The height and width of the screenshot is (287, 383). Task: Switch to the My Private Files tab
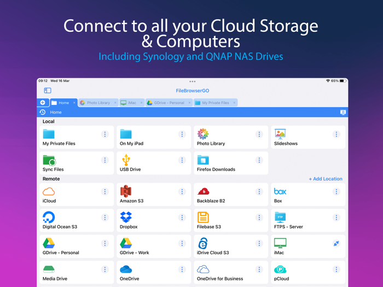pyautogui.click(x=216, y=103)
